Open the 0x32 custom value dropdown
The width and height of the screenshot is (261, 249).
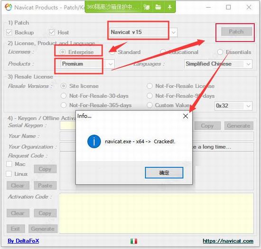(248, 106)
